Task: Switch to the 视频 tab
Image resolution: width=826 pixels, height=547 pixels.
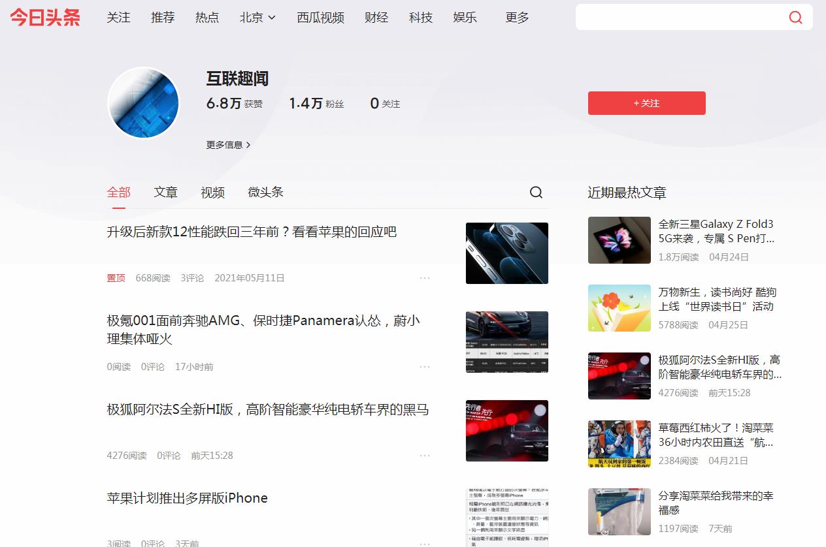Action: (213, 193)
